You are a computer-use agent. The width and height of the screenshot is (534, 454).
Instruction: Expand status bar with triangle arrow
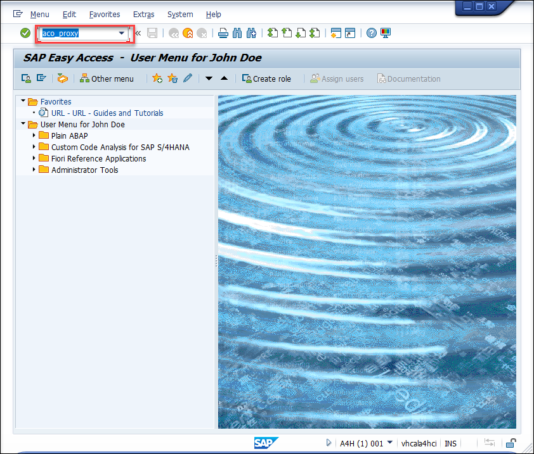tap(329, 443)
